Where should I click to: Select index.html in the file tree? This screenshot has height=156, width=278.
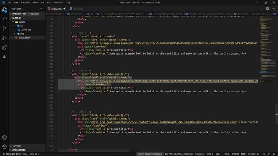[x=27, y=38]
